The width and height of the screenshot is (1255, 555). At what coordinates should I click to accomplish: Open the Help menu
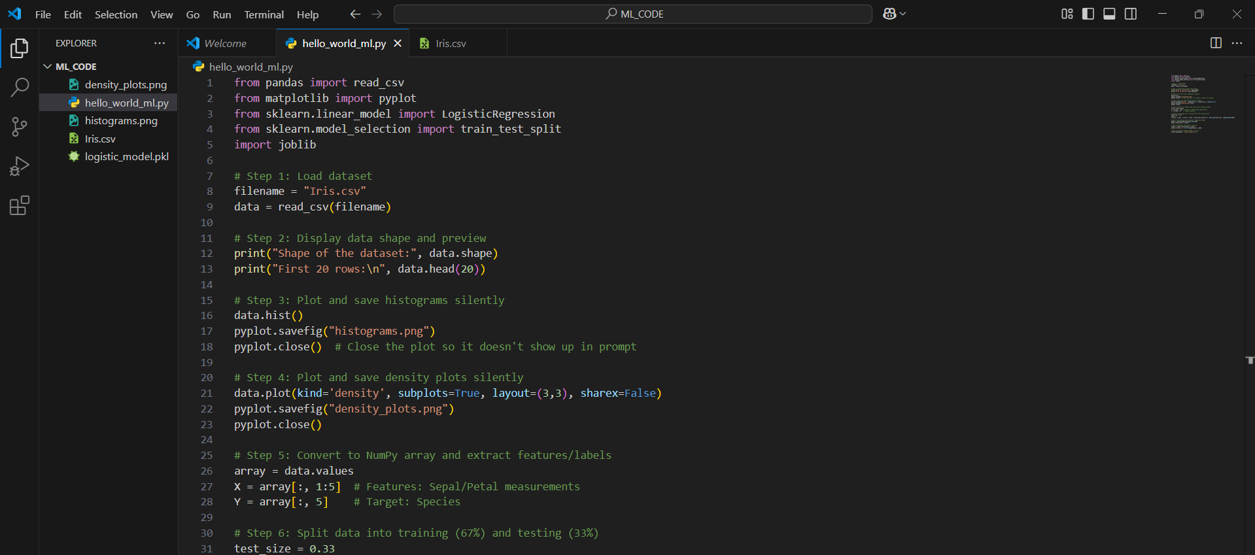pos(307,14)
